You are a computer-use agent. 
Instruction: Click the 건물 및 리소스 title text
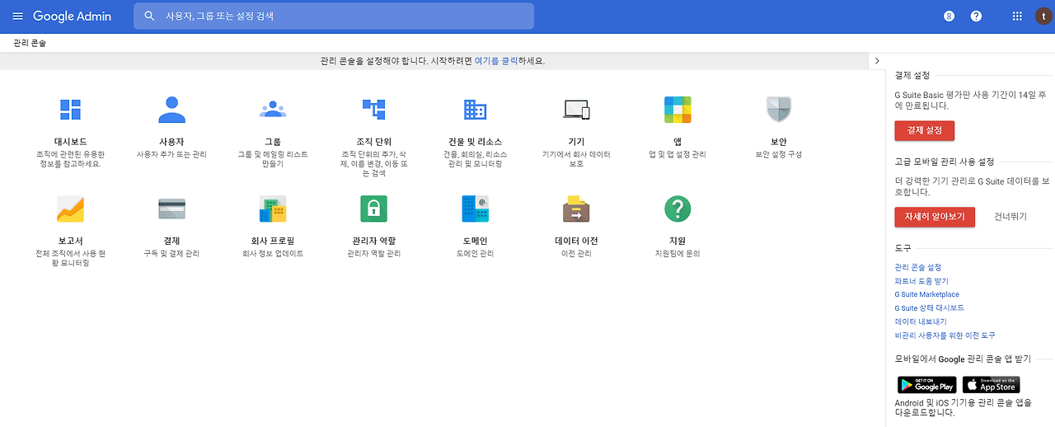coord(475,142)
